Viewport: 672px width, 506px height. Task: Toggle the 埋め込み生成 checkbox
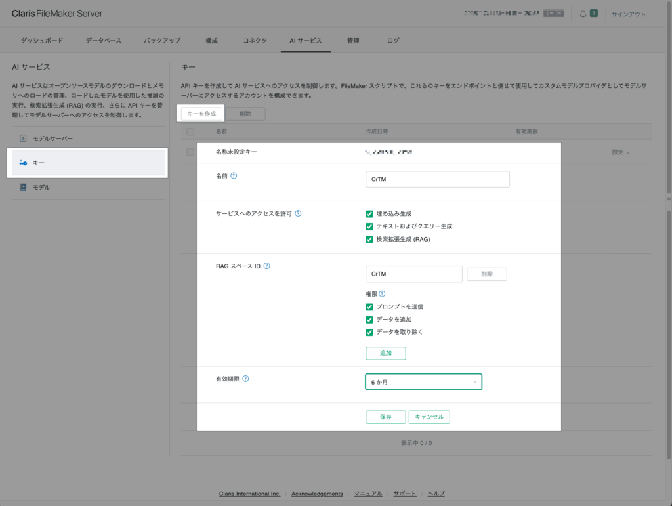[369, 214]
